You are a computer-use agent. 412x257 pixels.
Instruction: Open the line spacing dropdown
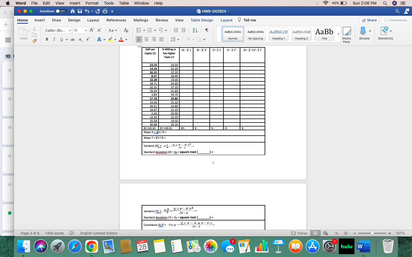point(175,39)
